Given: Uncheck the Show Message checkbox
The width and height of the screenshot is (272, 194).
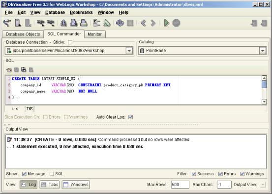Looking at the screenshot, I should coord(24,174).
